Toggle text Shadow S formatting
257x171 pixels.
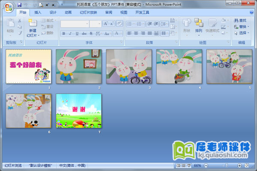coord(91,33)
